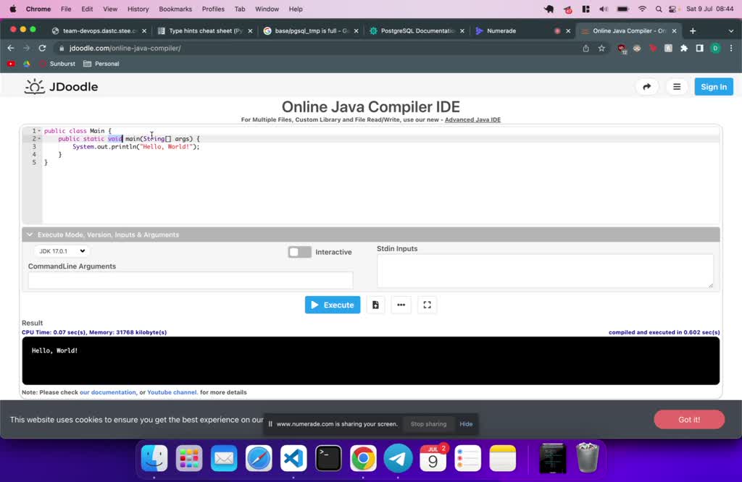Click the share arrow icon in the JDoodle header
Screen dimensions: 742x482
[x=646, y=87]
